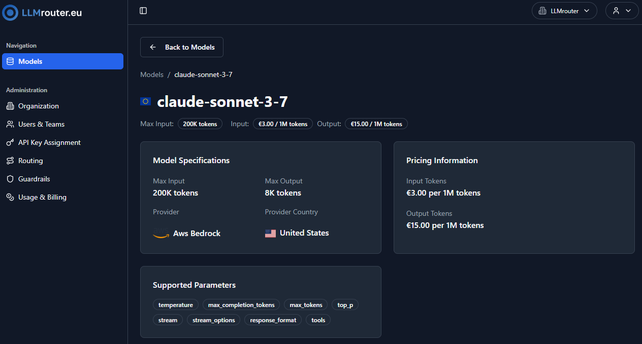
Task: Click the Models breadcrumb link
Action: pyautogui.click(x=152, y=74)
